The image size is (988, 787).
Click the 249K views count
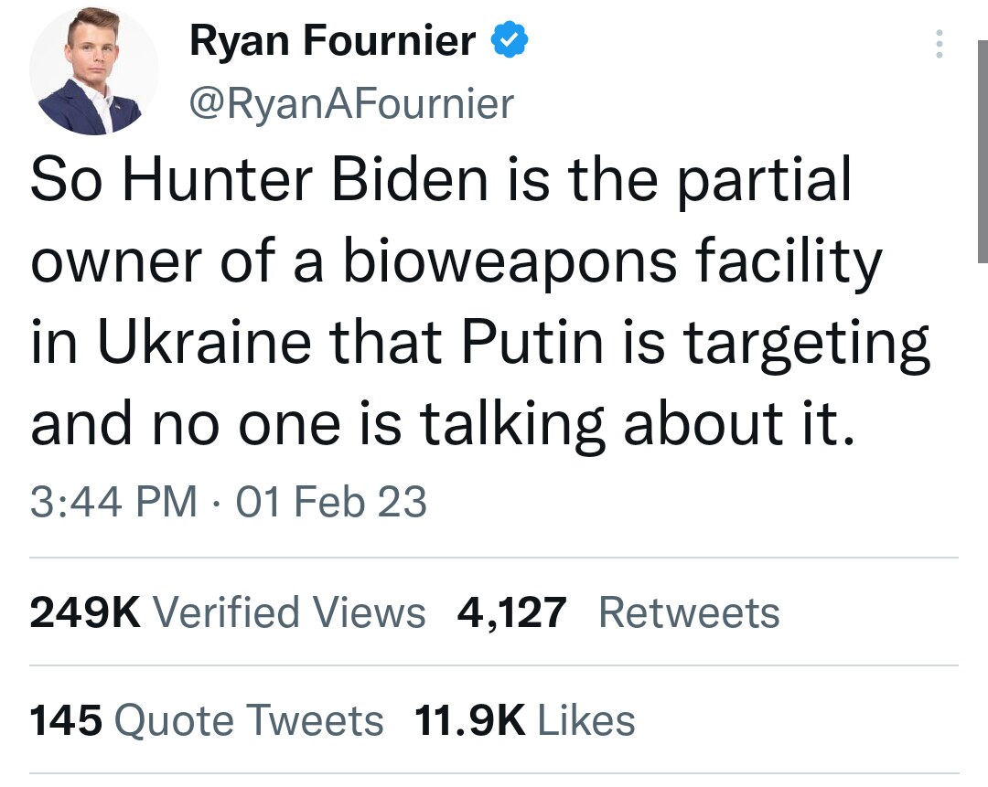tap(85, 612)
